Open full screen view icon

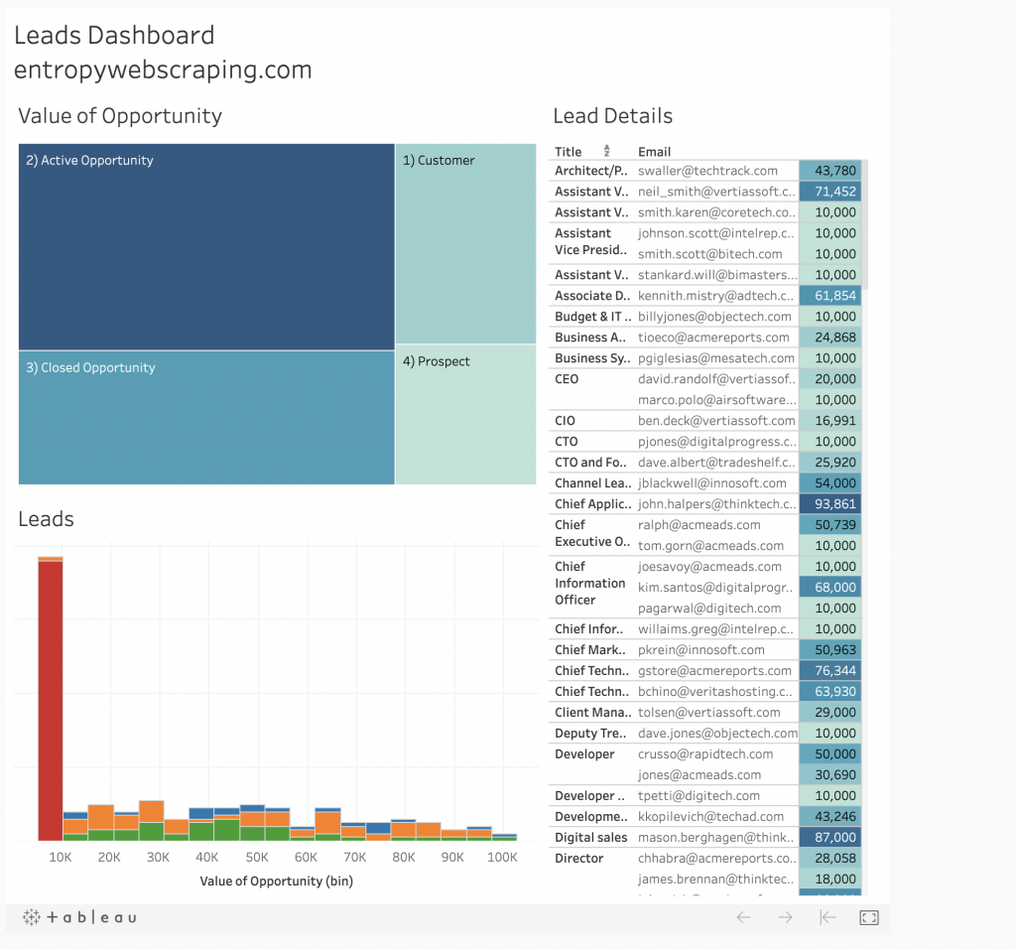[x=869, y=917]
